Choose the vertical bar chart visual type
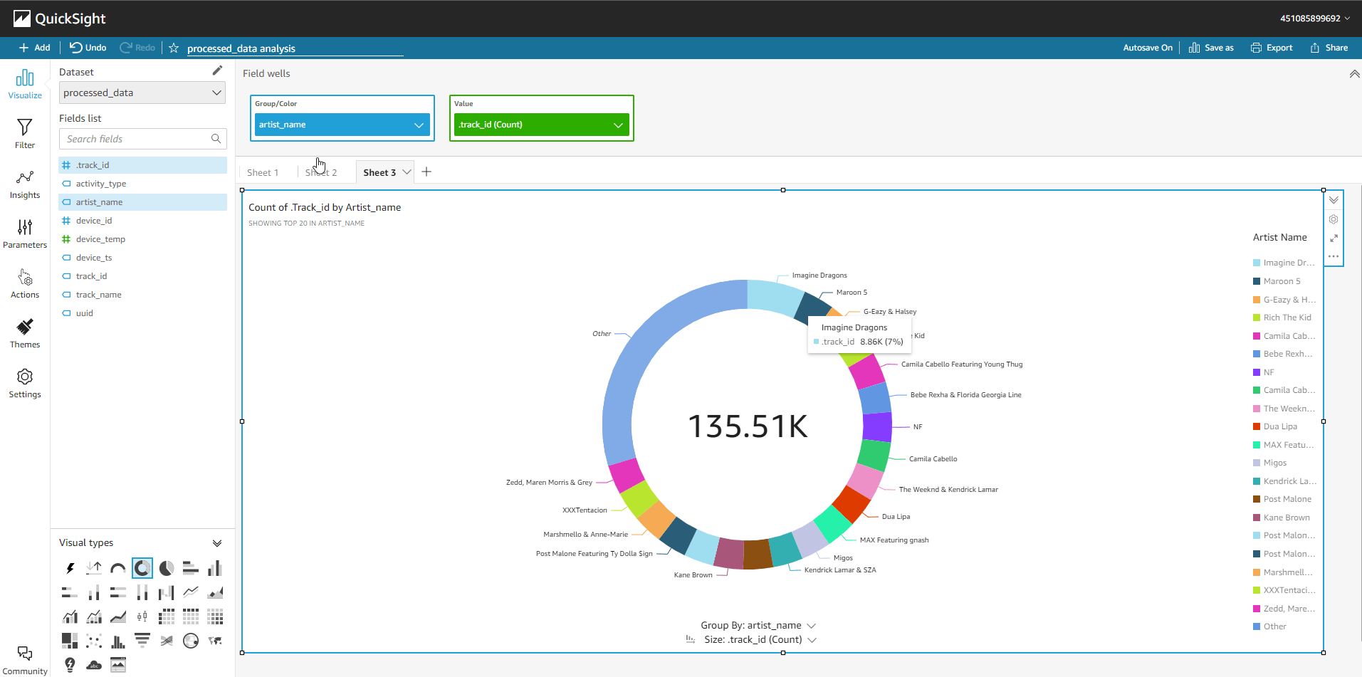Image resolution: width=1362 pixels, height=677 pixels. click(x=215, y=568)
